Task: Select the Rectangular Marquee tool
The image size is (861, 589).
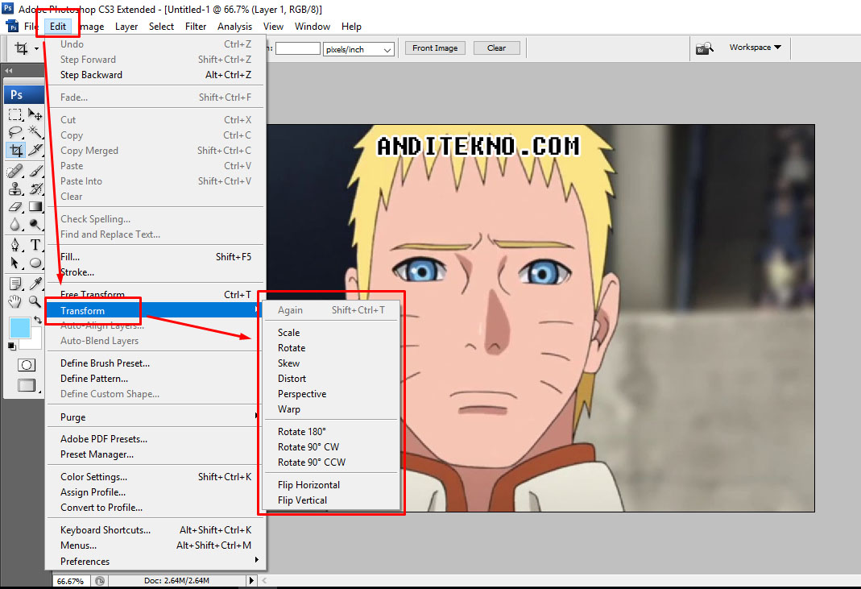Action: tap(15, 114)
